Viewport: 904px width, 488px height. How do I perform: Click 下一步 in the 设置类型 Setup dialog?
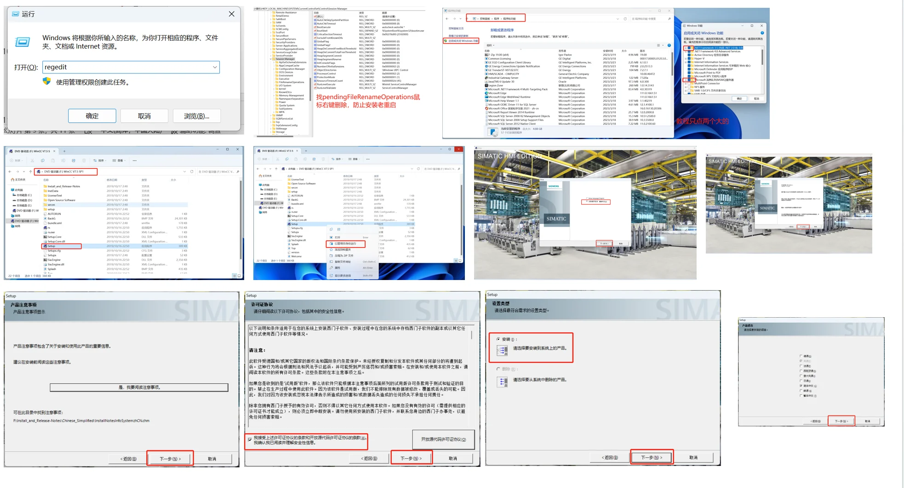click(x=652, y=457)
